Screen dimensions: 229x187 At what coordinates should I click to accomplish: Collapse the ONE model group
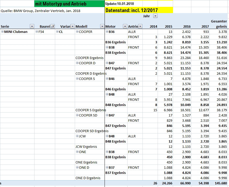click(x=77, y=152)
